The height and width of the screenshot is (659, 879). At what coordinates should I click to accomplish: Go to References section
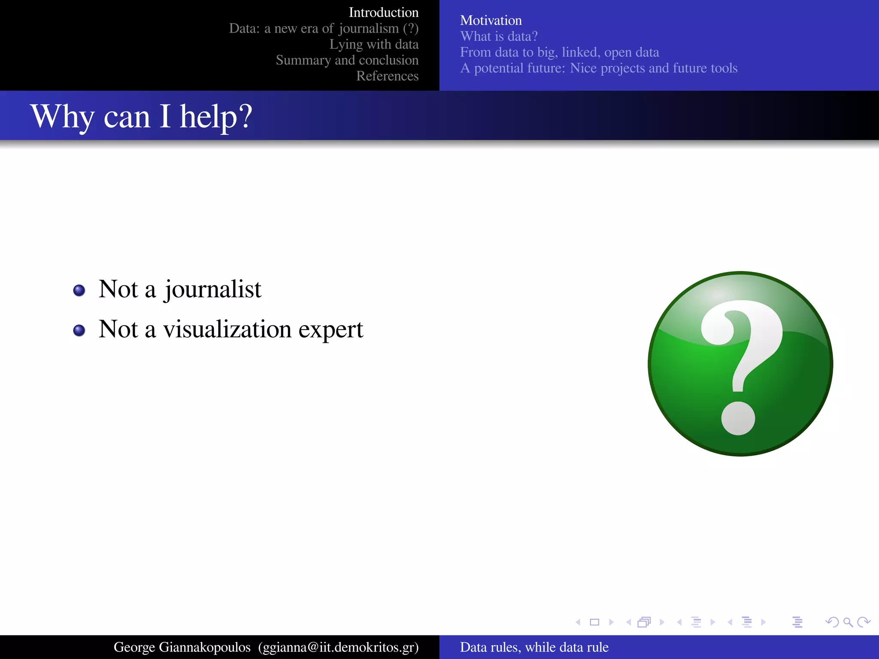tap(387, 76)
